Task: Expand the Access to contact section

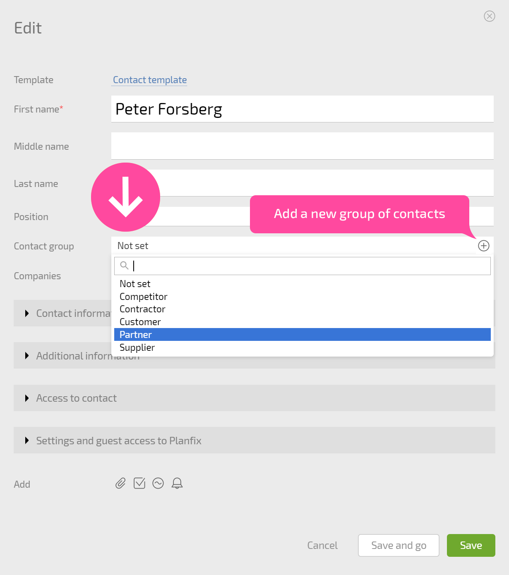Action: pyautogui.click(x=254, y=398)
